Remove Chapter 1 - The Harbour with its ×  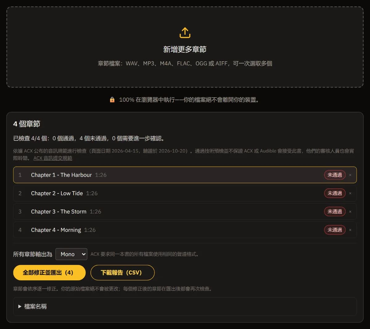tap(350, 175)
